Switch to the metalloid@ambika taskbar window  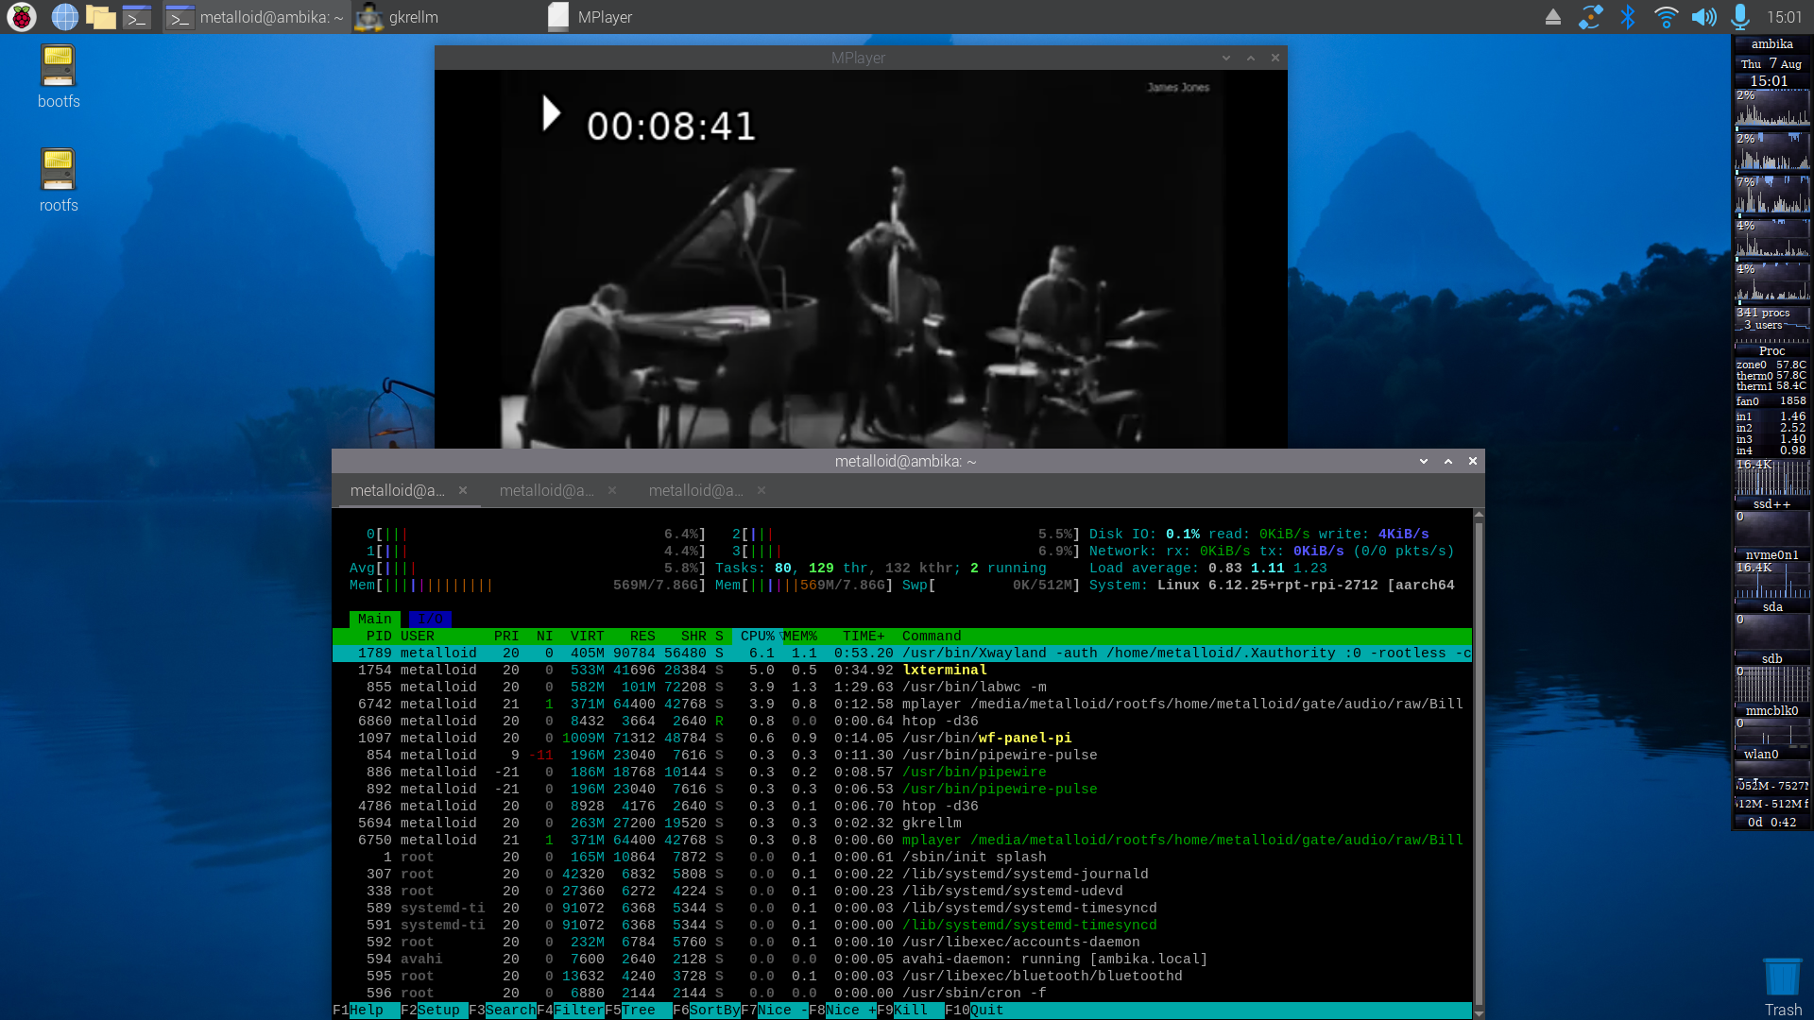point(255,17)
